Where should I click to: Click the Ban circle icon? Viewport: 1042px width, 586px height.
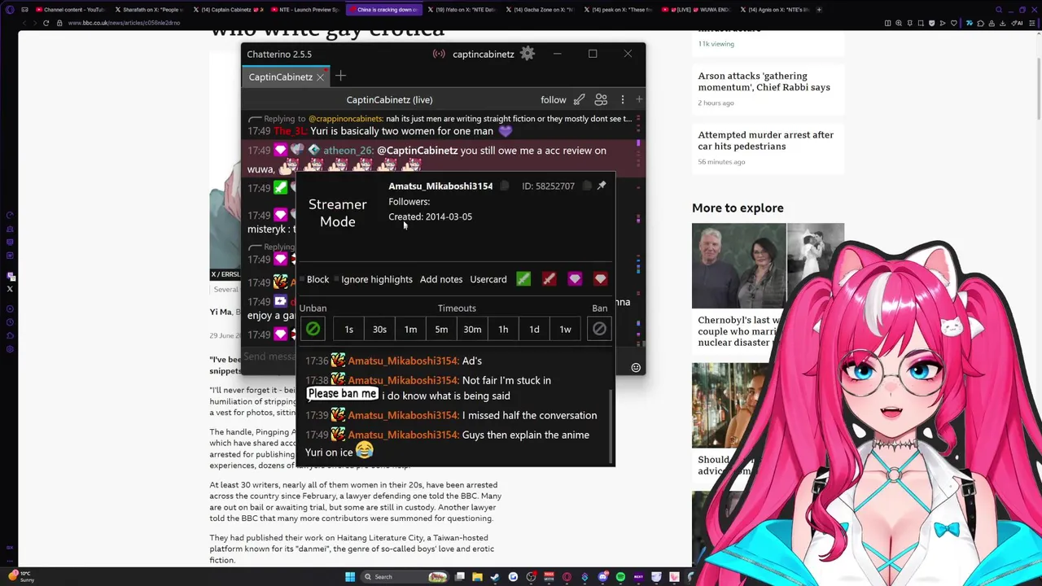click(599, 329)
